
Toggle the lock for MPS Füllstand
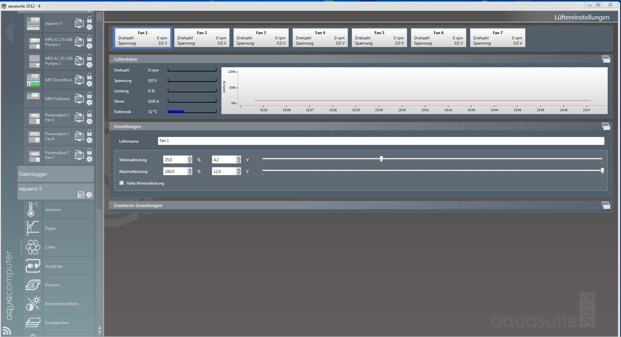(89, 95)
